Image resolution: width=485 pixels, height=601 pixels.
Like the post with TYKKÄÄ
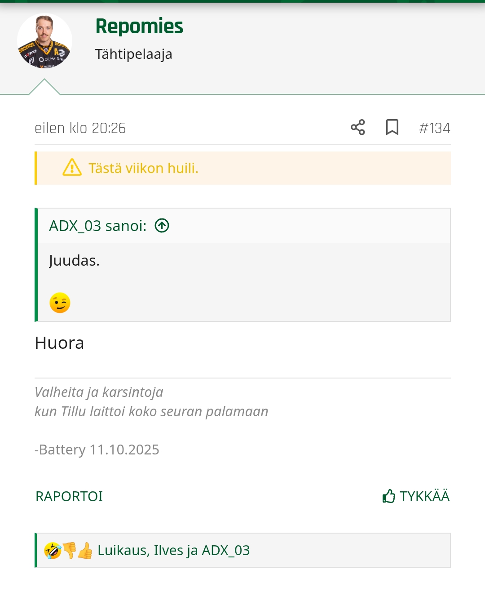tap(416, 496)
